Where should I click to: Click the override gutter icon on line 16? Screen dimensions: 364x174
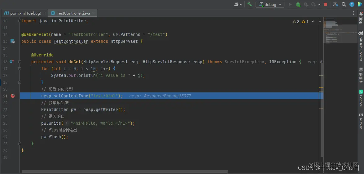[12, 62]
